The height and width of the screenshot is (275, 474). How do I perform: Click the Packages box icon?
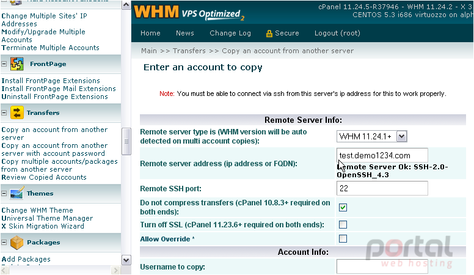coord(16,242)
